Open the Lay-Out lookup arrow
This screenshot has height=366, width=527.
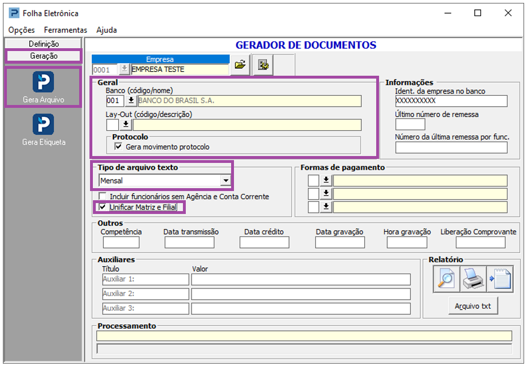coord(126,125)
